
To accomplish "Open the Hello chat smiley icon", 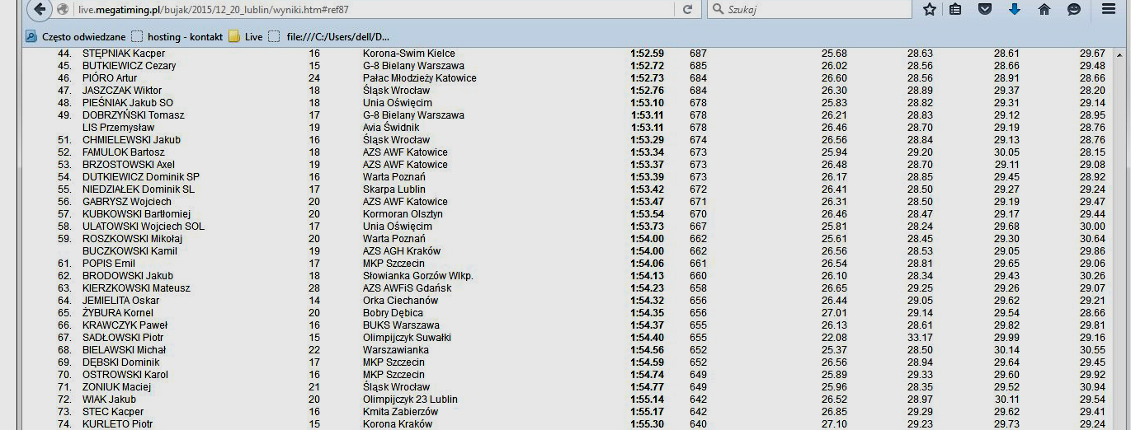I will click(x=1073, y=10).
